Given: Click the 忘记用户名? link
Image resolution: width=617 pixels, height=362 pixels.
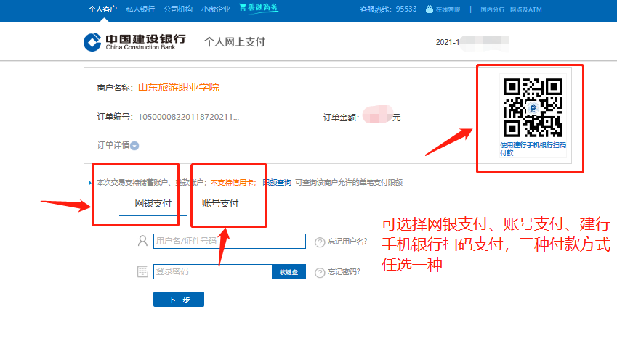Looking at the screenshot, I should click(347, 242).
